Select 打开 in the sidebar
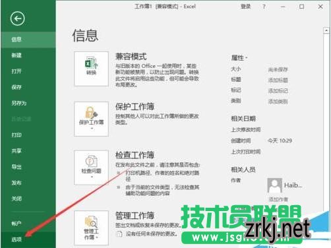 click(x=28, y=71)
